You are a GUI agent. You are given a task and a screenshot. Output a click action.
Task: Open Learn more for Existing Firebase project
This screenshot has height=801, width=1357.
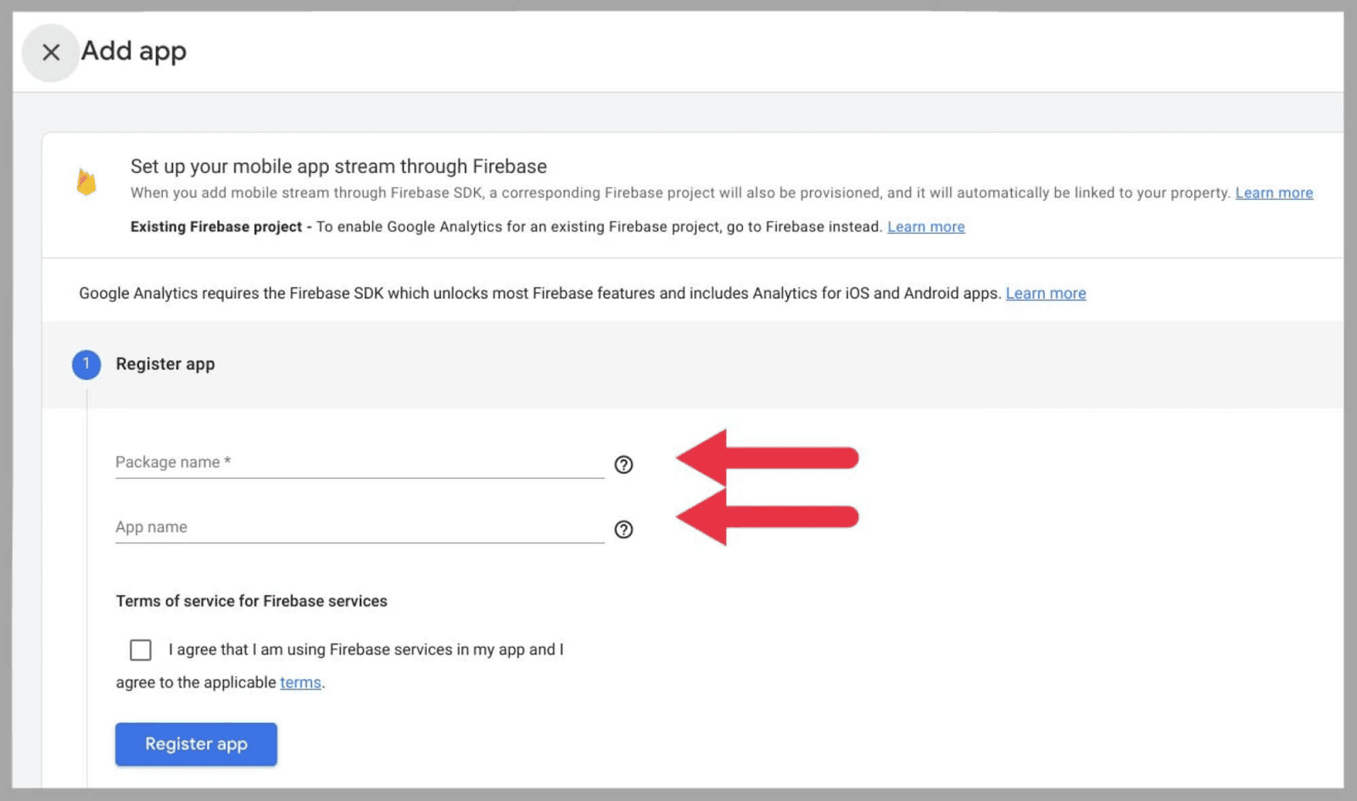pyautogui.click(x=925, y=227)
